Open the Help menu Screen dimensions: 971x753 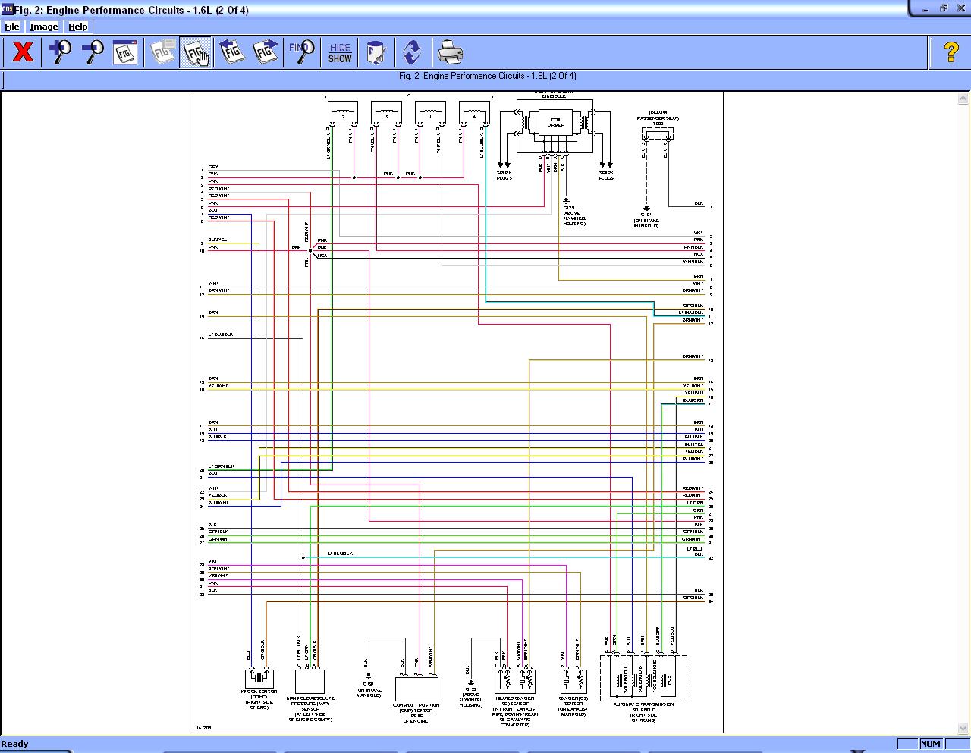[x=78, y=27]
